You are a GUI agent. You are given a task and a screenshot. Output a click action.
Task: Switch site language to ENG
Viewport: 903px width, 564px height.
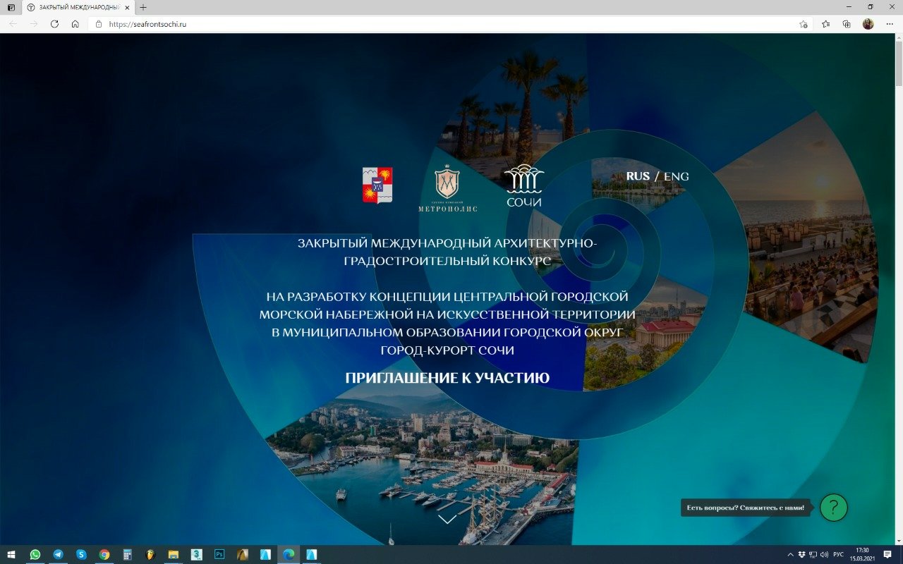[676, 176]
